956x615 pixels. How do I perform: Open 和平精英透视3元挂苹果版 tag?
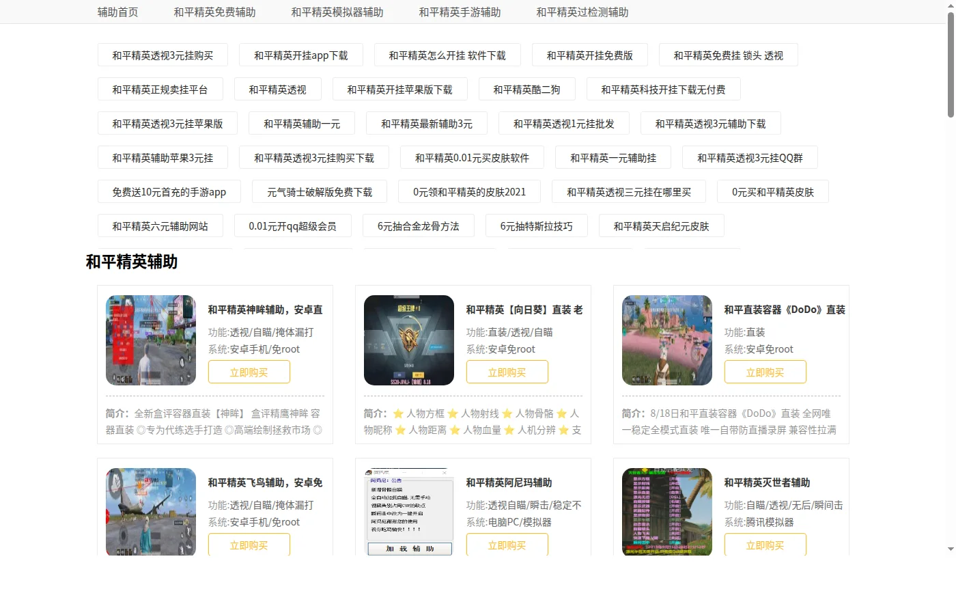coord(167,124)
